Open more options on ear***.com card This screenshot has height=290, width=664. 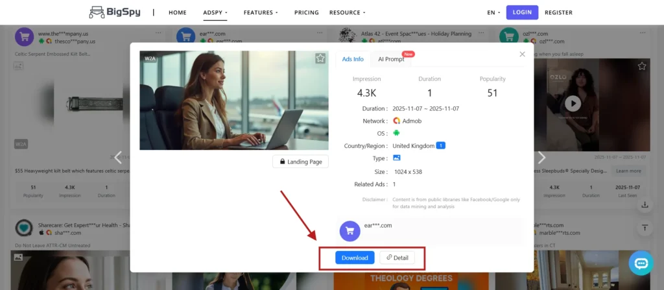320,32
